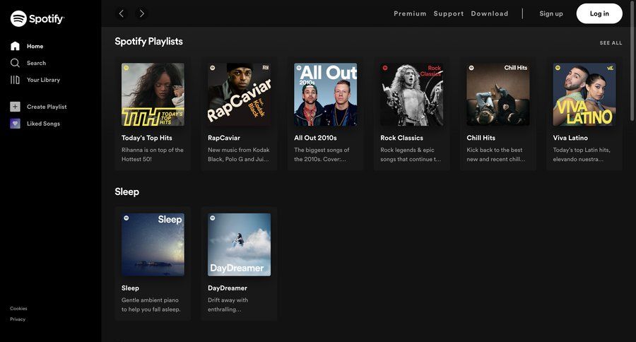Open the Premium menu item
Screen dimensions: 636x342
[x=410, y=13]
